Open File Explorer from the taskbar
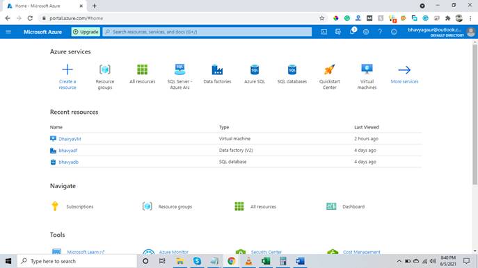The image size is (478, 268). tap(180, 261)
